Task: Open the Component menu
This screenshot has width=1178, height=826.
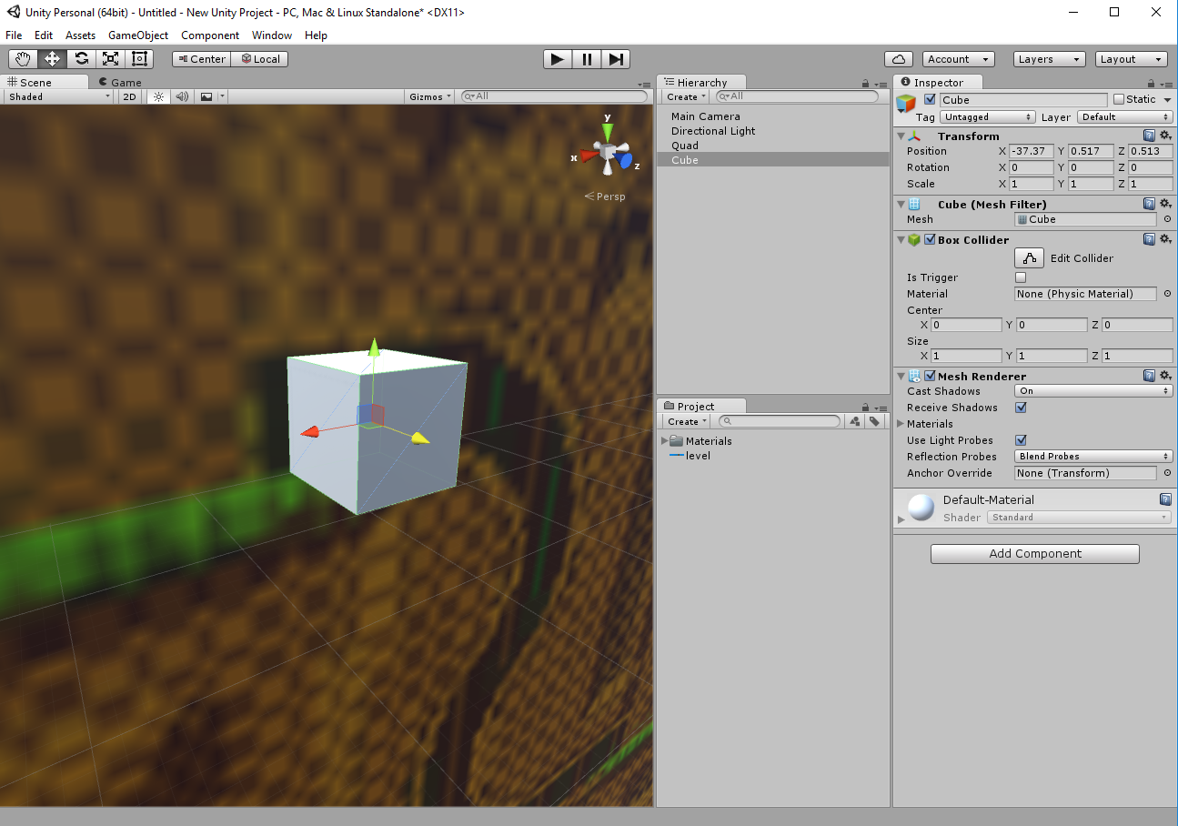Action: 210,35
